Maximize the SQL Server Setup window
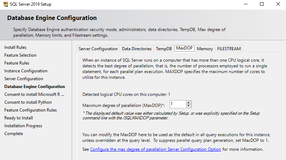Image resolution: width=286 pixels, height=160 pixels. 262,4
